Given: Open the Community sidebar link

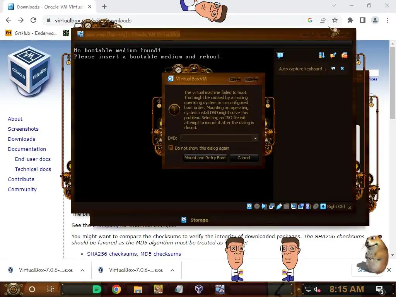Looking at the screenshot, I should pos(22,189).
